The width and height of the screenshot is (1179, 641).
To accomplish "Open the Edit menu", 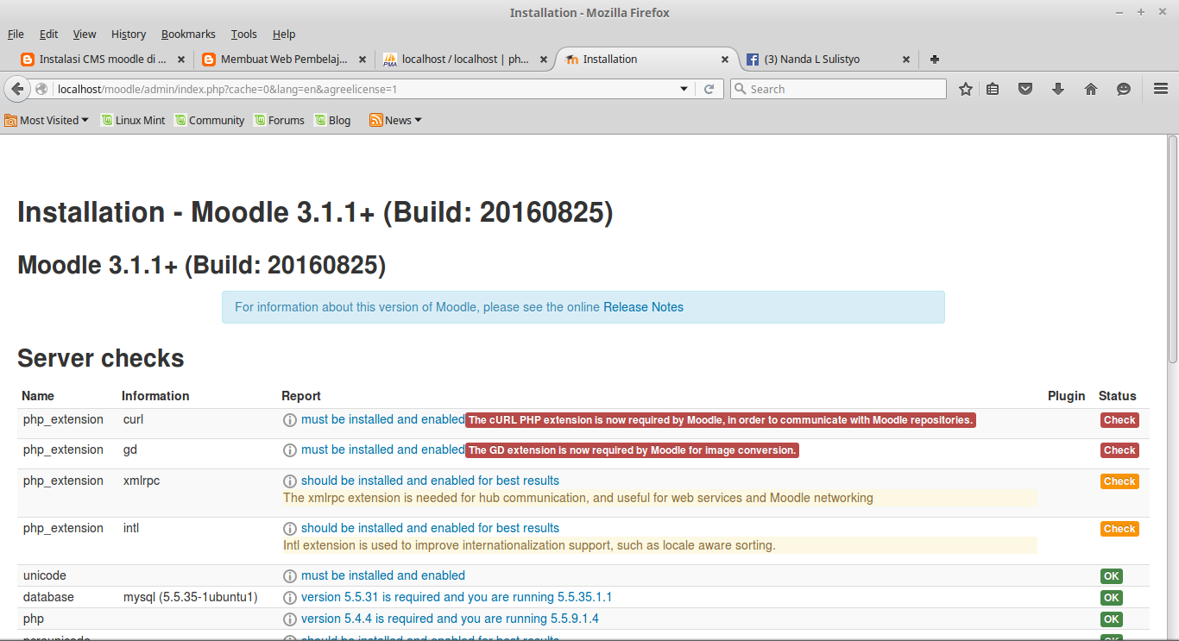I will tap(49, 35).
